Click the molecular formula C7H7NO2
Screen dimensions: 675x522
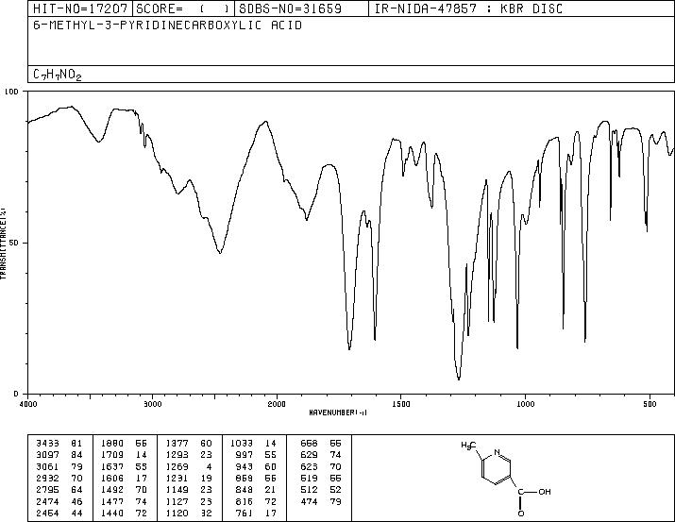58,75
